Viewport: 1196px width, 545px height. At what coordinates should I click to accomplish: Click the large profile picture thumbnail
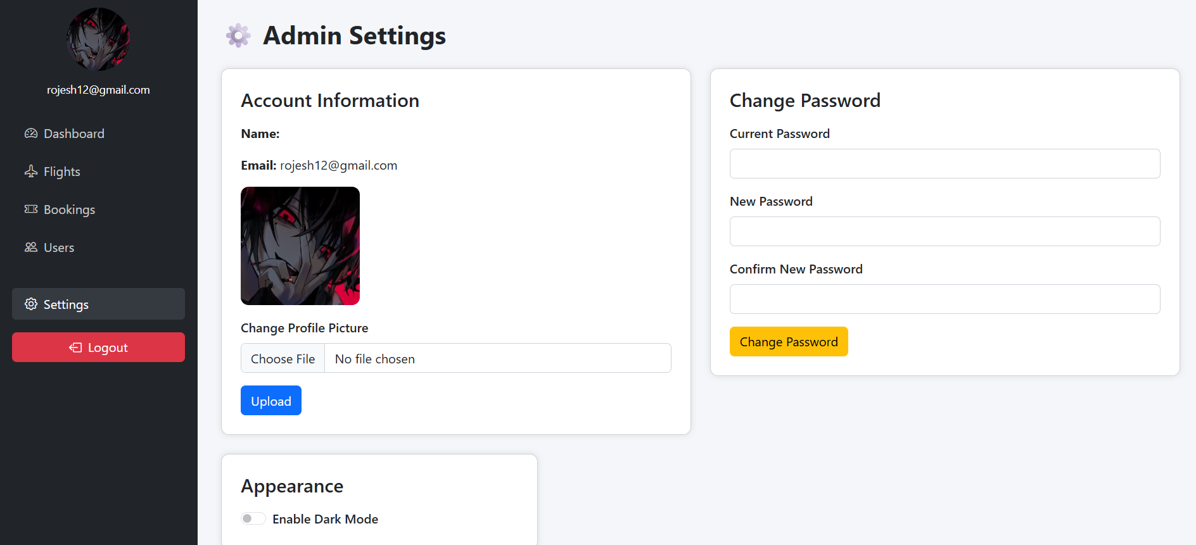(300, 246)
